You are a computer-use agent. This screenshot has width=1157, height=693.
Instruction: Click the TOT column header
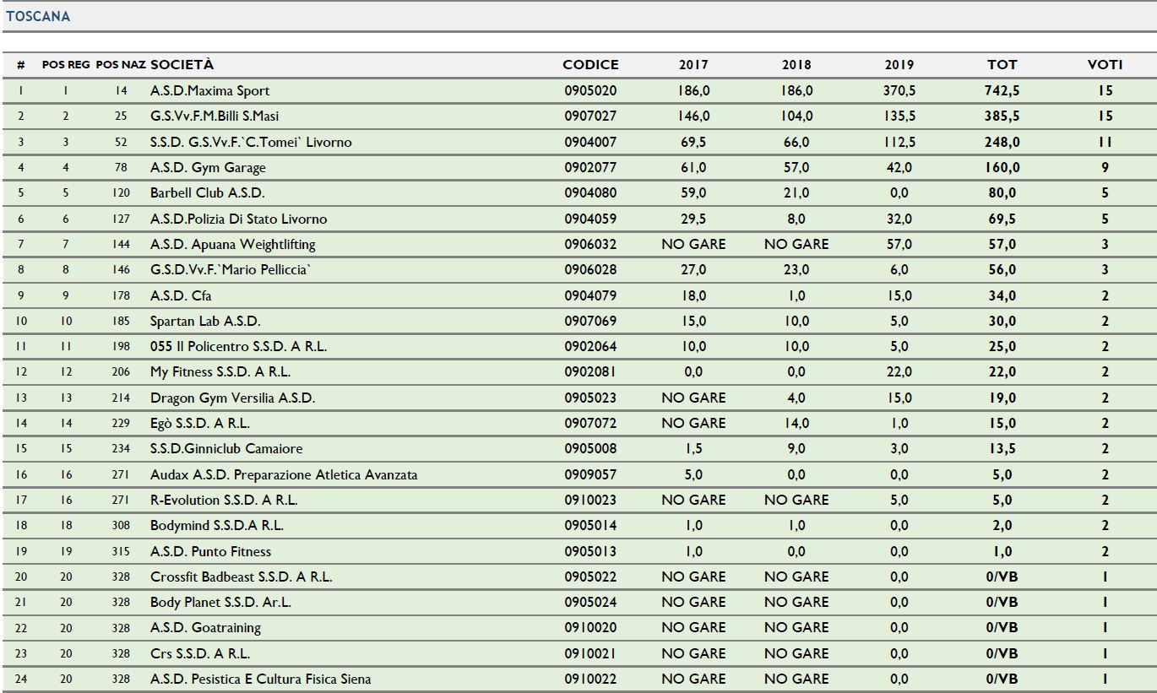click(x=1002, y=64)
